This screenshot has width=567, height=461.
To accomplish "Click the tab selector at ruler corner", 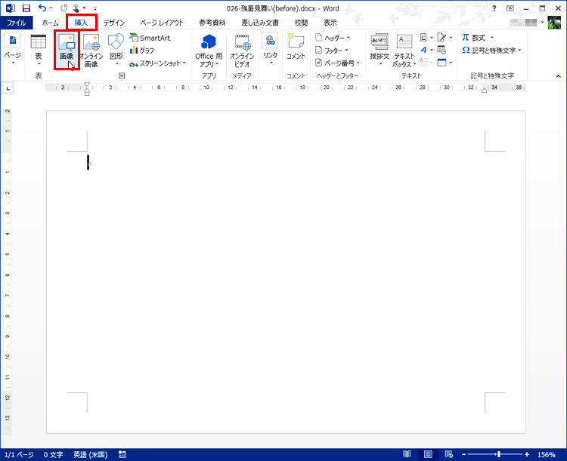I will 8,88.
